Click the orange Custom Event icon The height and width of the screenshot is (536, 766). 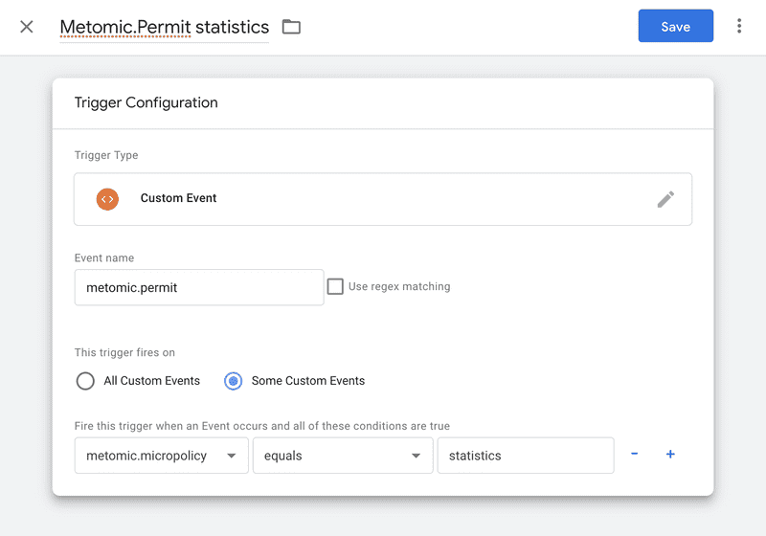point(107,199)
